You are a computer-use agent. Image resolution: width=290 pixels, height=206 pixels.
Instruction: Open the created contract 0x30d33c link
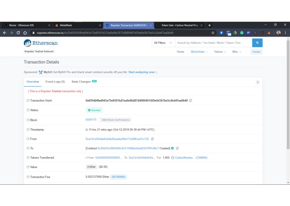pyautogui.click(x=128, y=148)
